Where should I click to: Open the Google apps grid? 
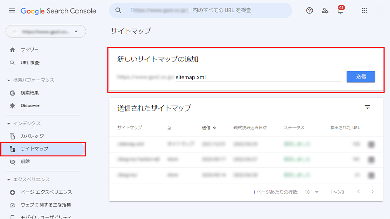[x=364, y=11]
